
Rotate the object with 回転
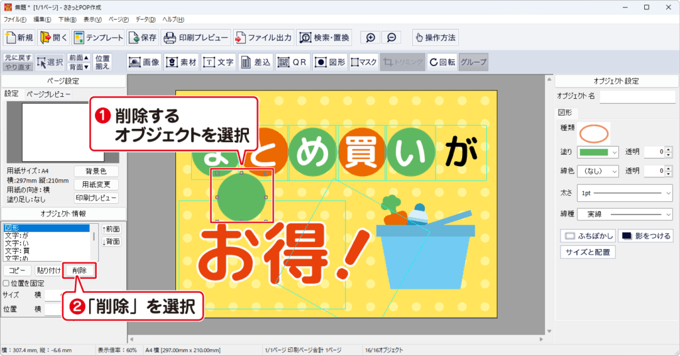coord(442,62)
